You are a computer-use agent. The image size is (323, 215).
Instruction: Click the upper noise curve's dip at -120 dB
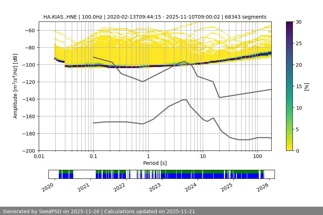pyautogui.click(x=143, y=81)
